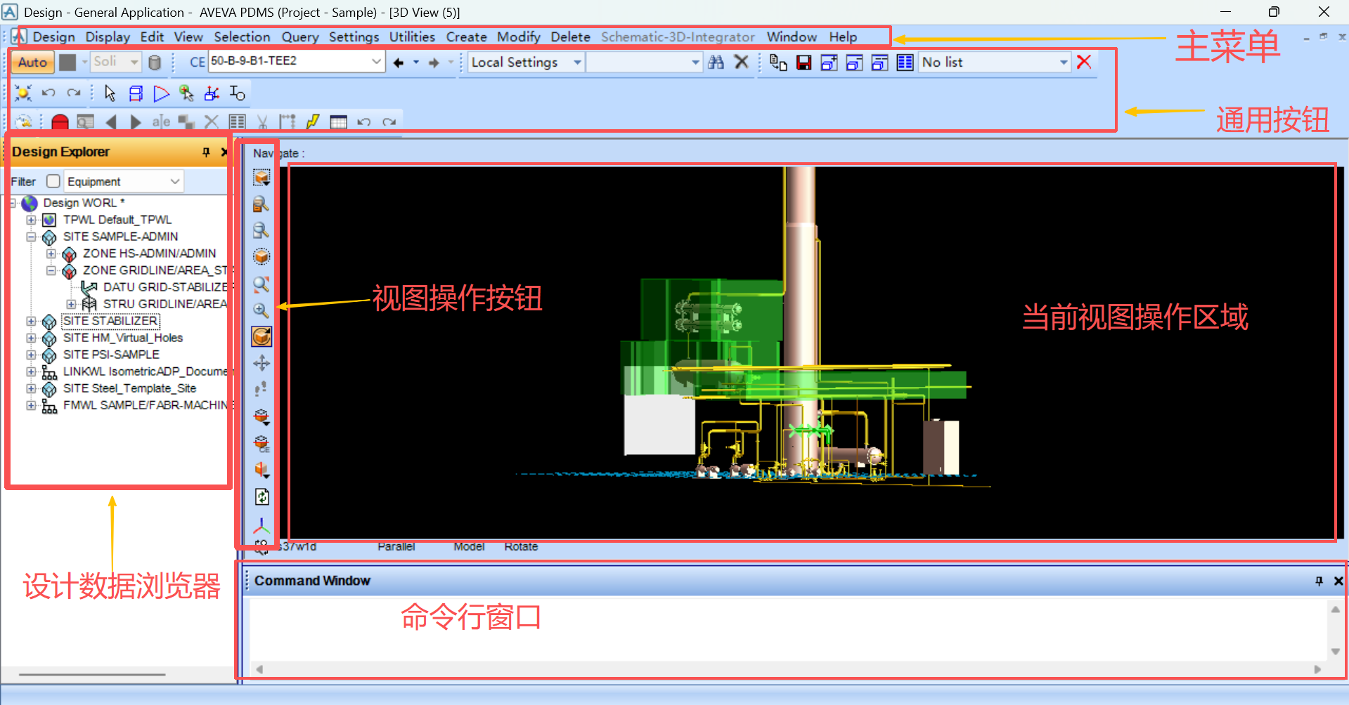
Task: Expand the SITE STABILIZER tree node
Action: click(x=30, y=321)
